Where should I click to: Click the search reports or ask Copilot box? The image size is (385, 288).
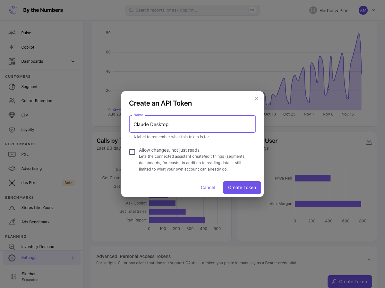pyautogui.click(x=193, y=10)
